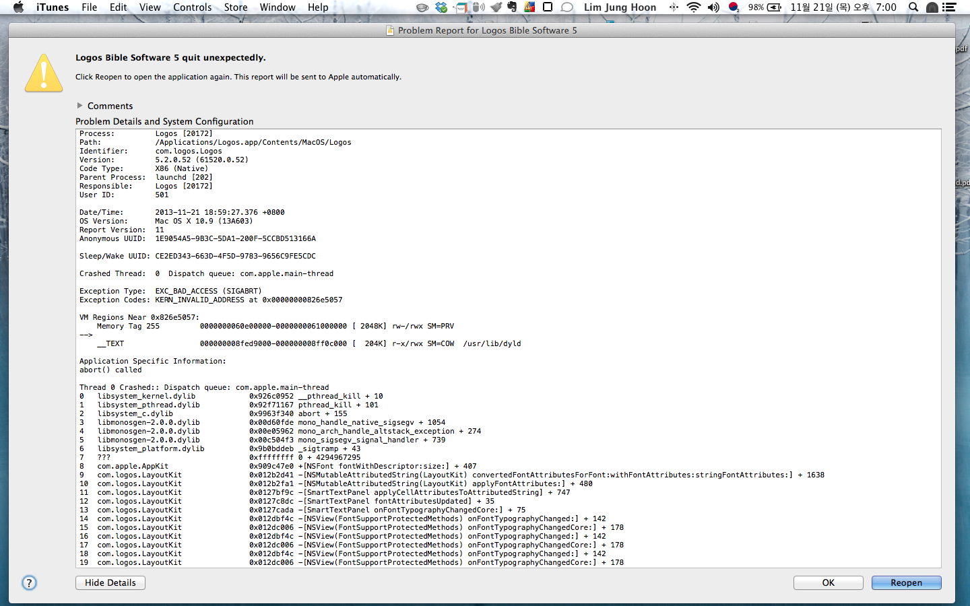The image size is (970, 606).
Task: Open the File menu
Action: click(89, 7)
